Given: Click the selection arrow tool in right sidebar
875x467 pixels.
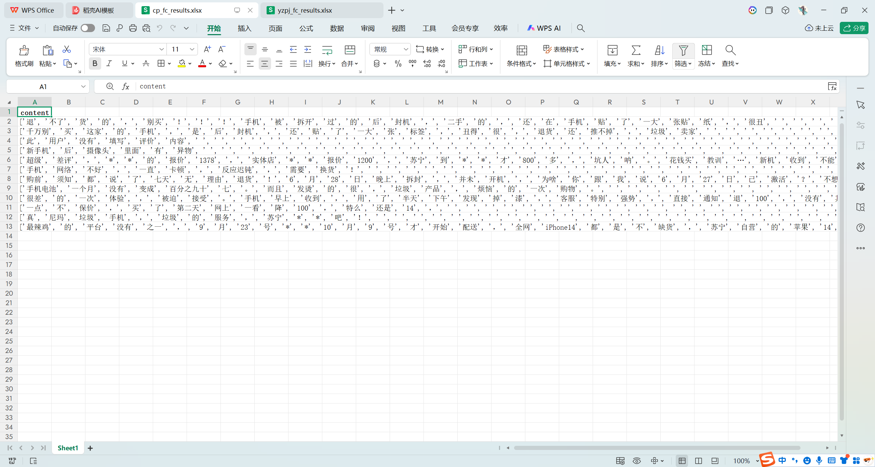Looking at the screenshot, I should [x=861, y=105].
